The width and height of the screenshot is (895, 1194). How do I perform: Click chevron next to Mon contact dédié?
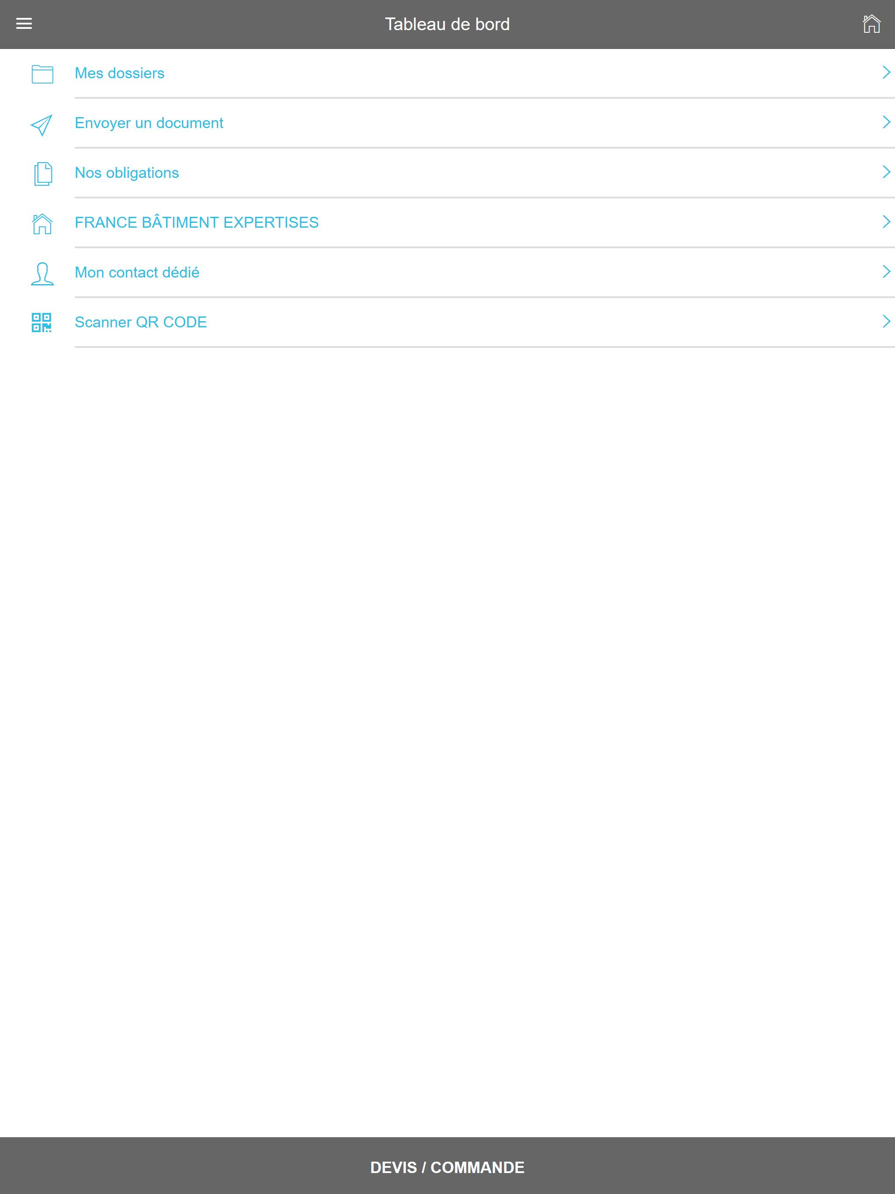point(886,271)
